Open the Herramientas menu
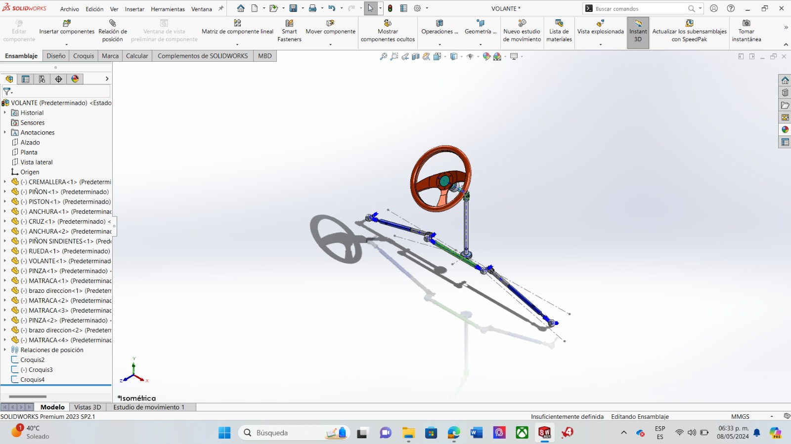Viewport: 791px width, 444px height. click(x=168, y=9)
